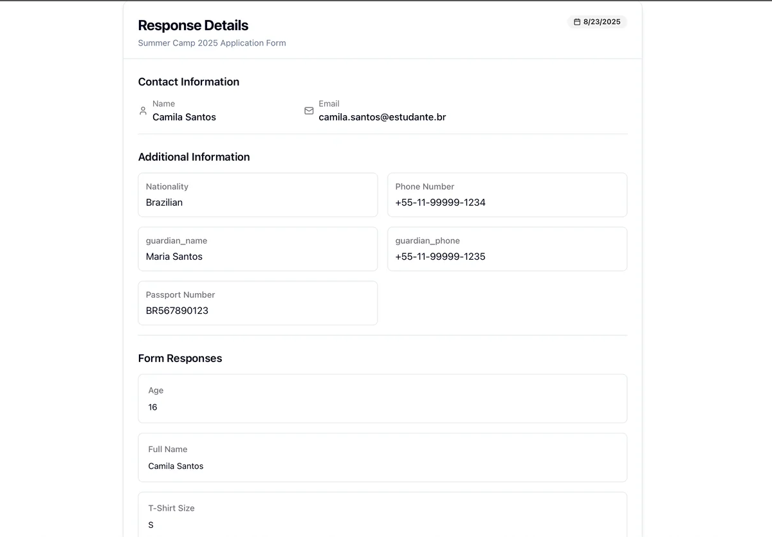The width and height of the screenshot is (772, 537).
Task: Click the 8/23/2025 date badge
Action: [597, 22]
